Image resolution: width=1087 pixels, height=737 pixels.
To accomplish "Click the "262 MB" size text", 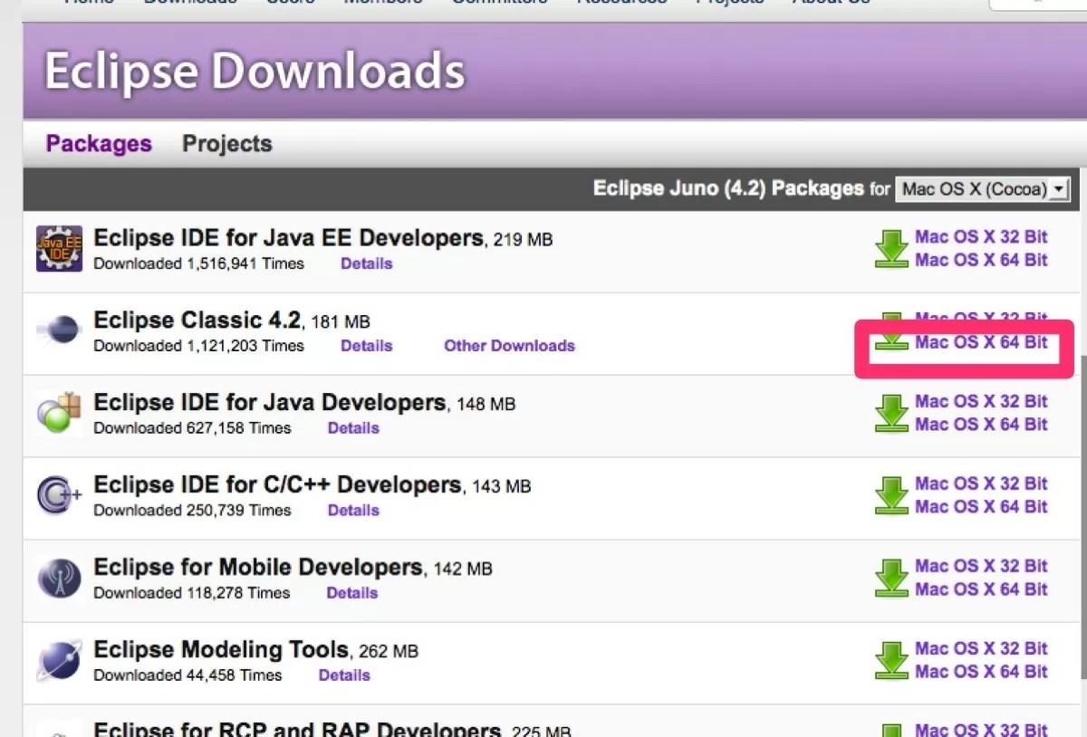I will 389,652.
